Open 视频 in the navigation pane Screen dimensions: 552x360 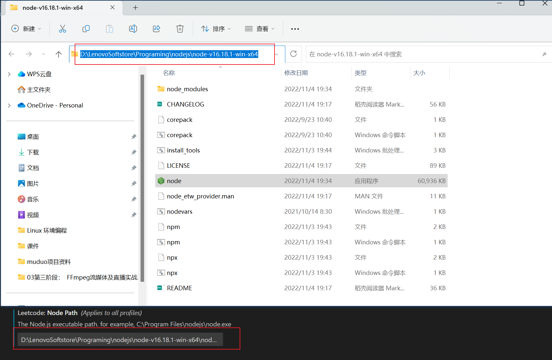coord(28,215)
